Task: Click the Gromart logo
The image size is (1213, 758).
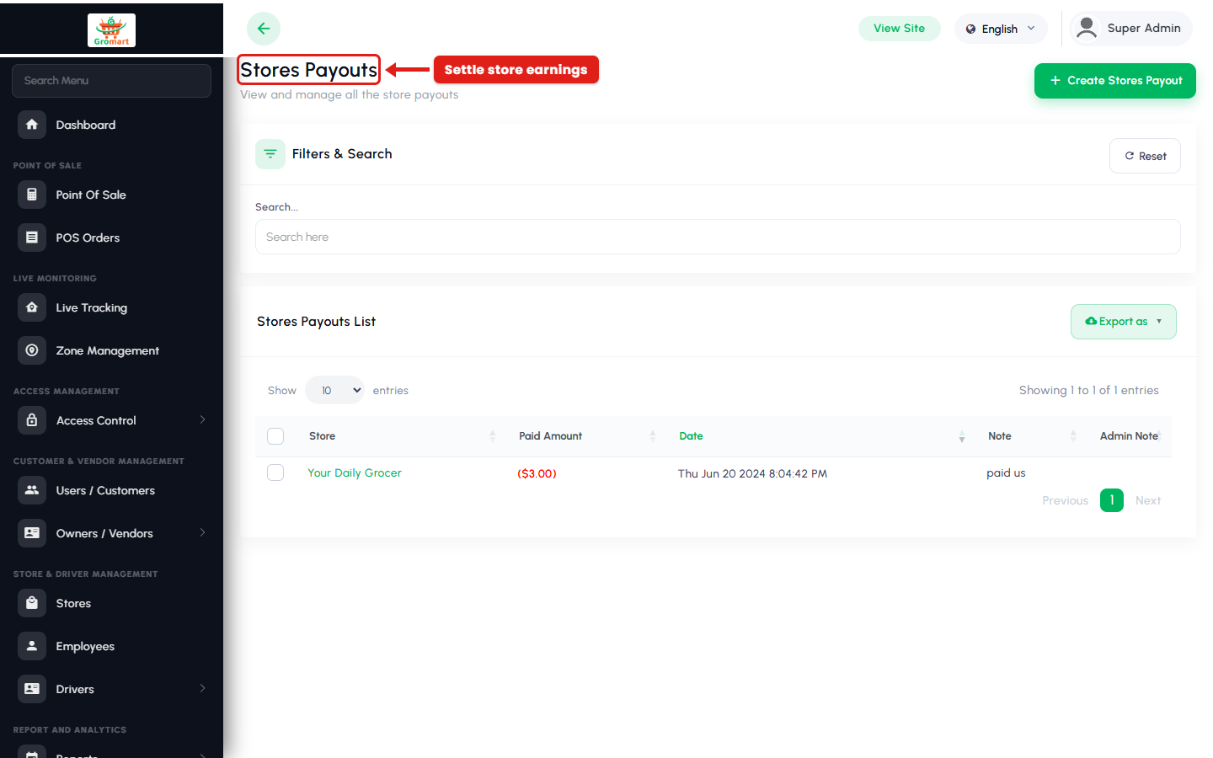Action: [111, 30]
